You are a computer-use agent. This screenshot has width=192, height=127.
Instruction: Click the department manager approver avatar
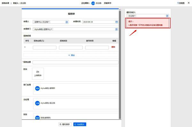pos(37,88)
